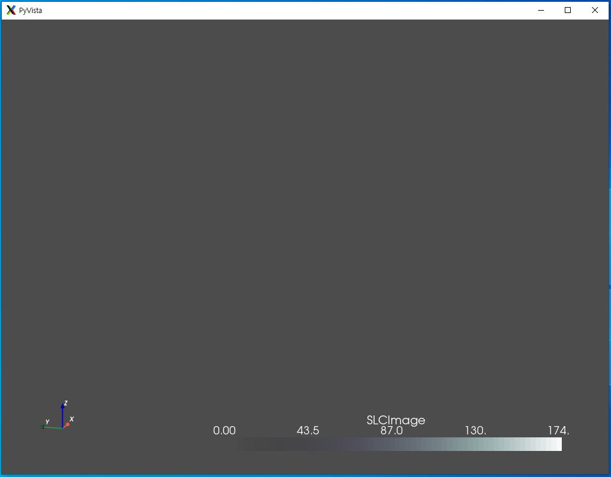
Task: Click the 43.5 tick label on the scalar bar
Action: (308, 431)
